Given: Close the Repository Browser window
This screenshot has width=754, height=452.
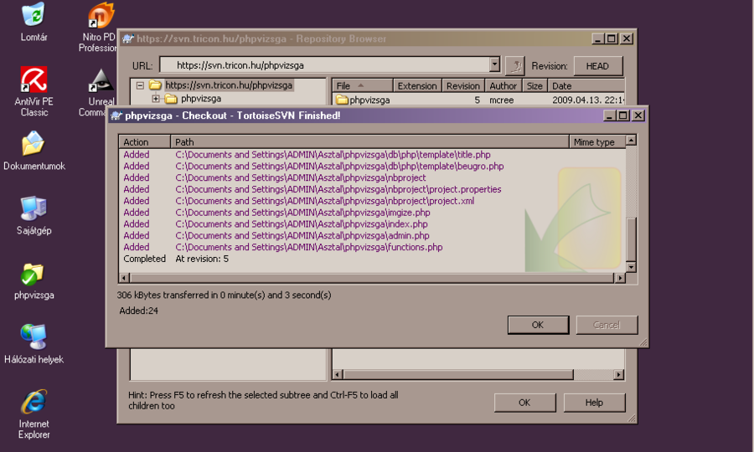Looking at the screenshot, I should (627, 39).
